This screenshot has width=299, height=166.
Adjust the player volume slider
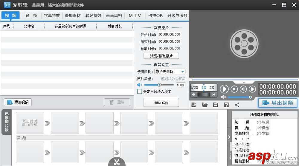pos(250,97)
